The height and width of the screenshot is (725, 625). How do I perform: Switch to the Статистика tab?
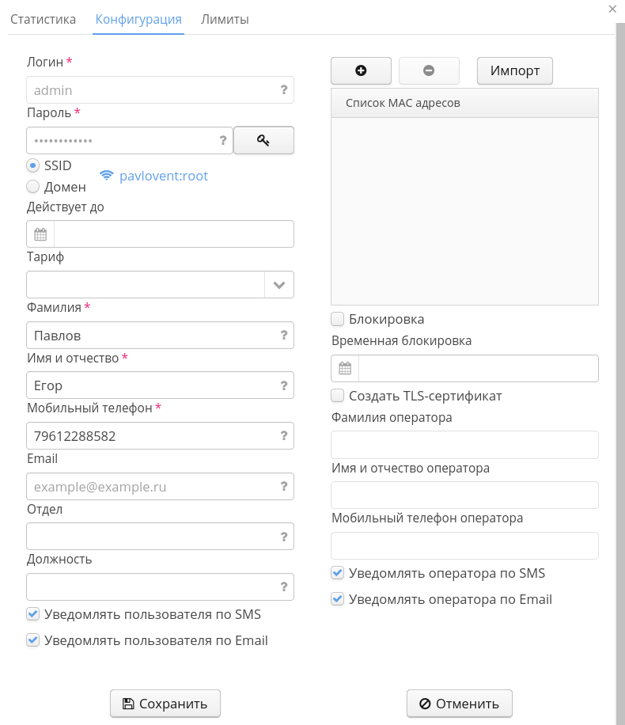coord(43,19)
